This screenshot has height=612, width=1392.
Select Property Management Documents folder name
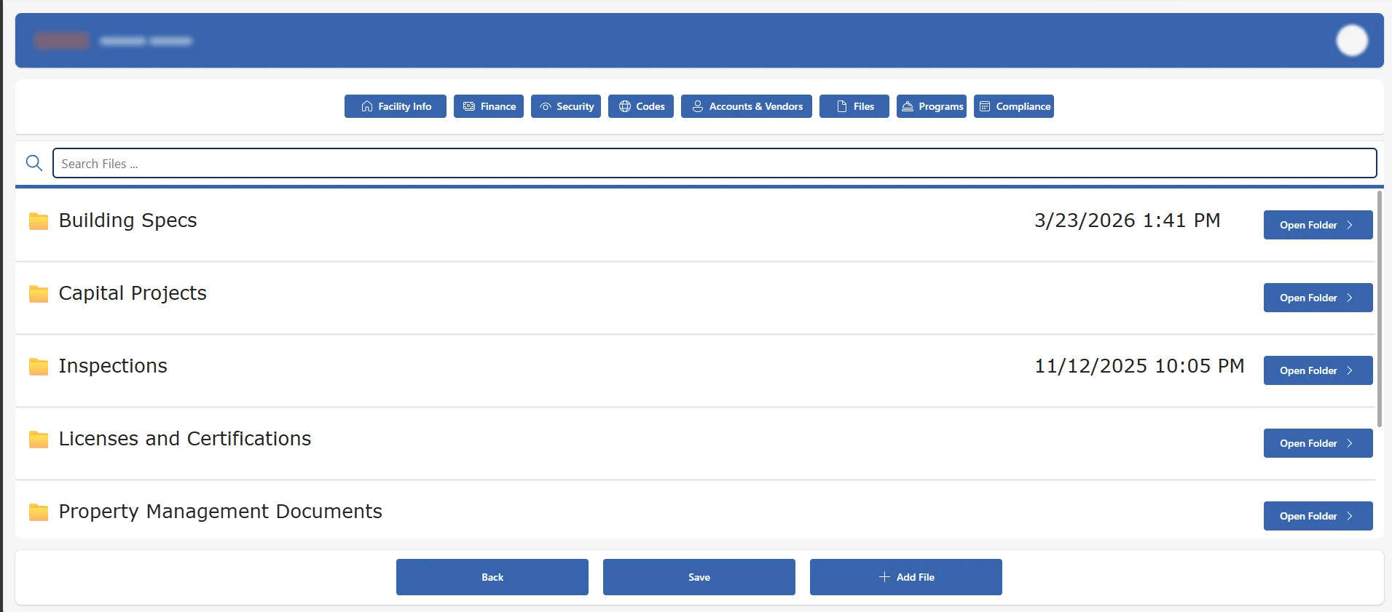pos(221,512)
